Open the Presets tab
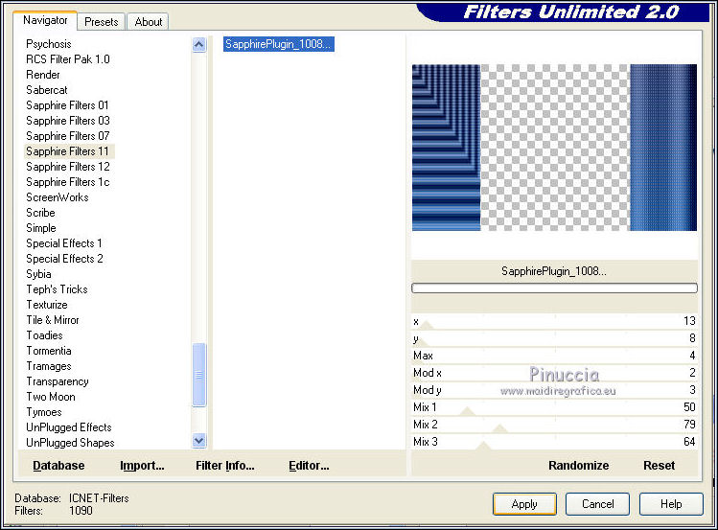 [x=102, y=21]
